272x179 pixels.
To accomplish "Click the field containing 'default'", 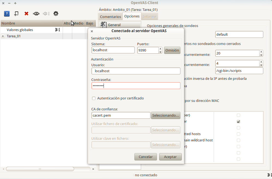I will pos(239,35).
